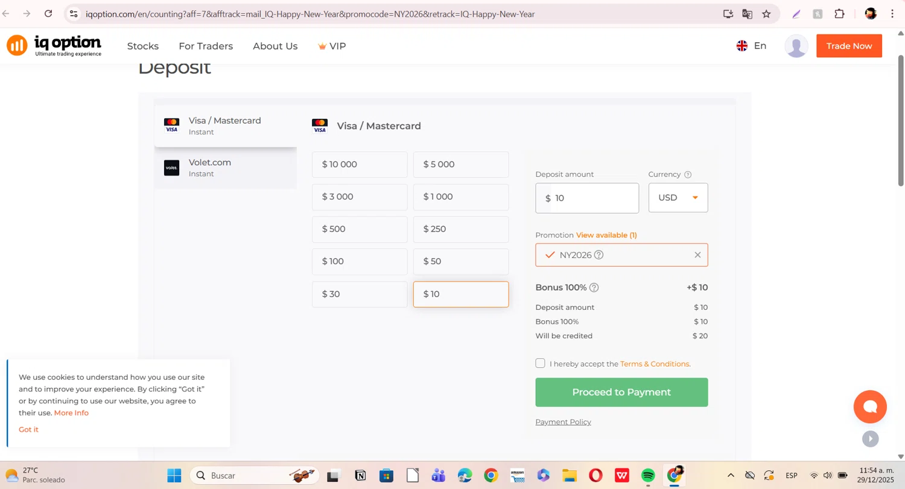Open the File Explorer folder on the taskbar
The image size is (905, 489).
pyautogui.click(x=570, y=476)
